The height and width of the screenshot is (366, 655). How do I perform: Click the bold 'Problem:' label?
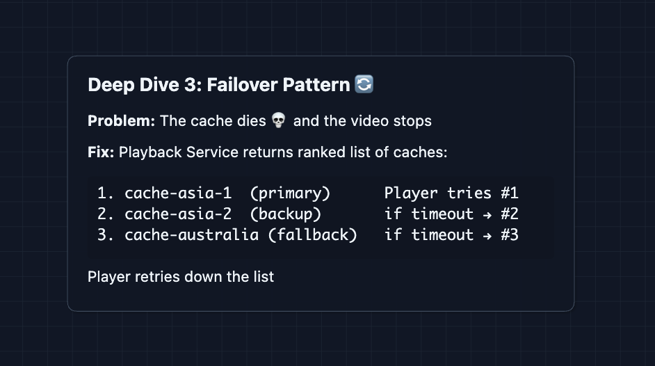click(x=121, y=121)
